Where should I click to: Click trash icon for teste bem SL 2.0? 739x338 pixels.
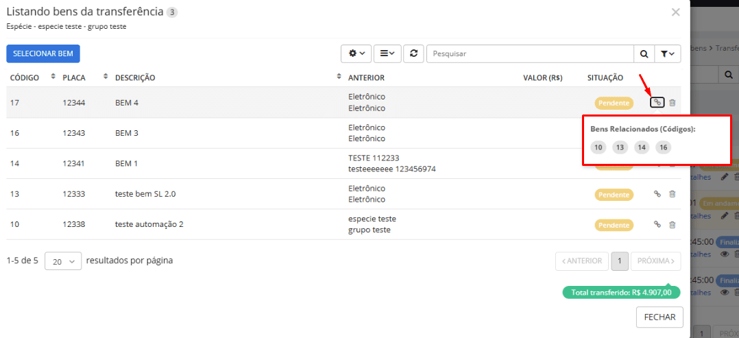(672, 194)
